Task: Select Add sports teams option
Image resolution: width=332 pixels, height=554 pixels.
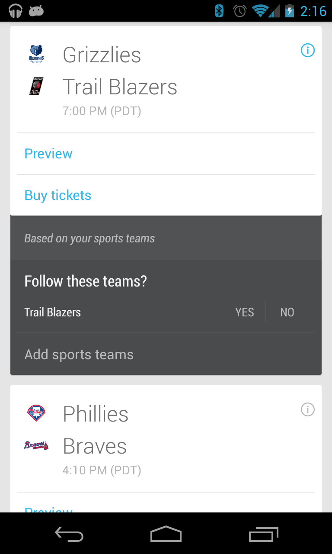Action: [x=79, y=354]
